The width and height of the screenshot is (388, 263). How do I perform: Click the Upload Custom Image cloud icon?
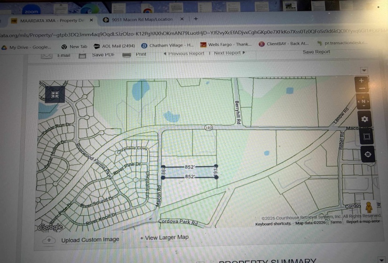(48, 240)
